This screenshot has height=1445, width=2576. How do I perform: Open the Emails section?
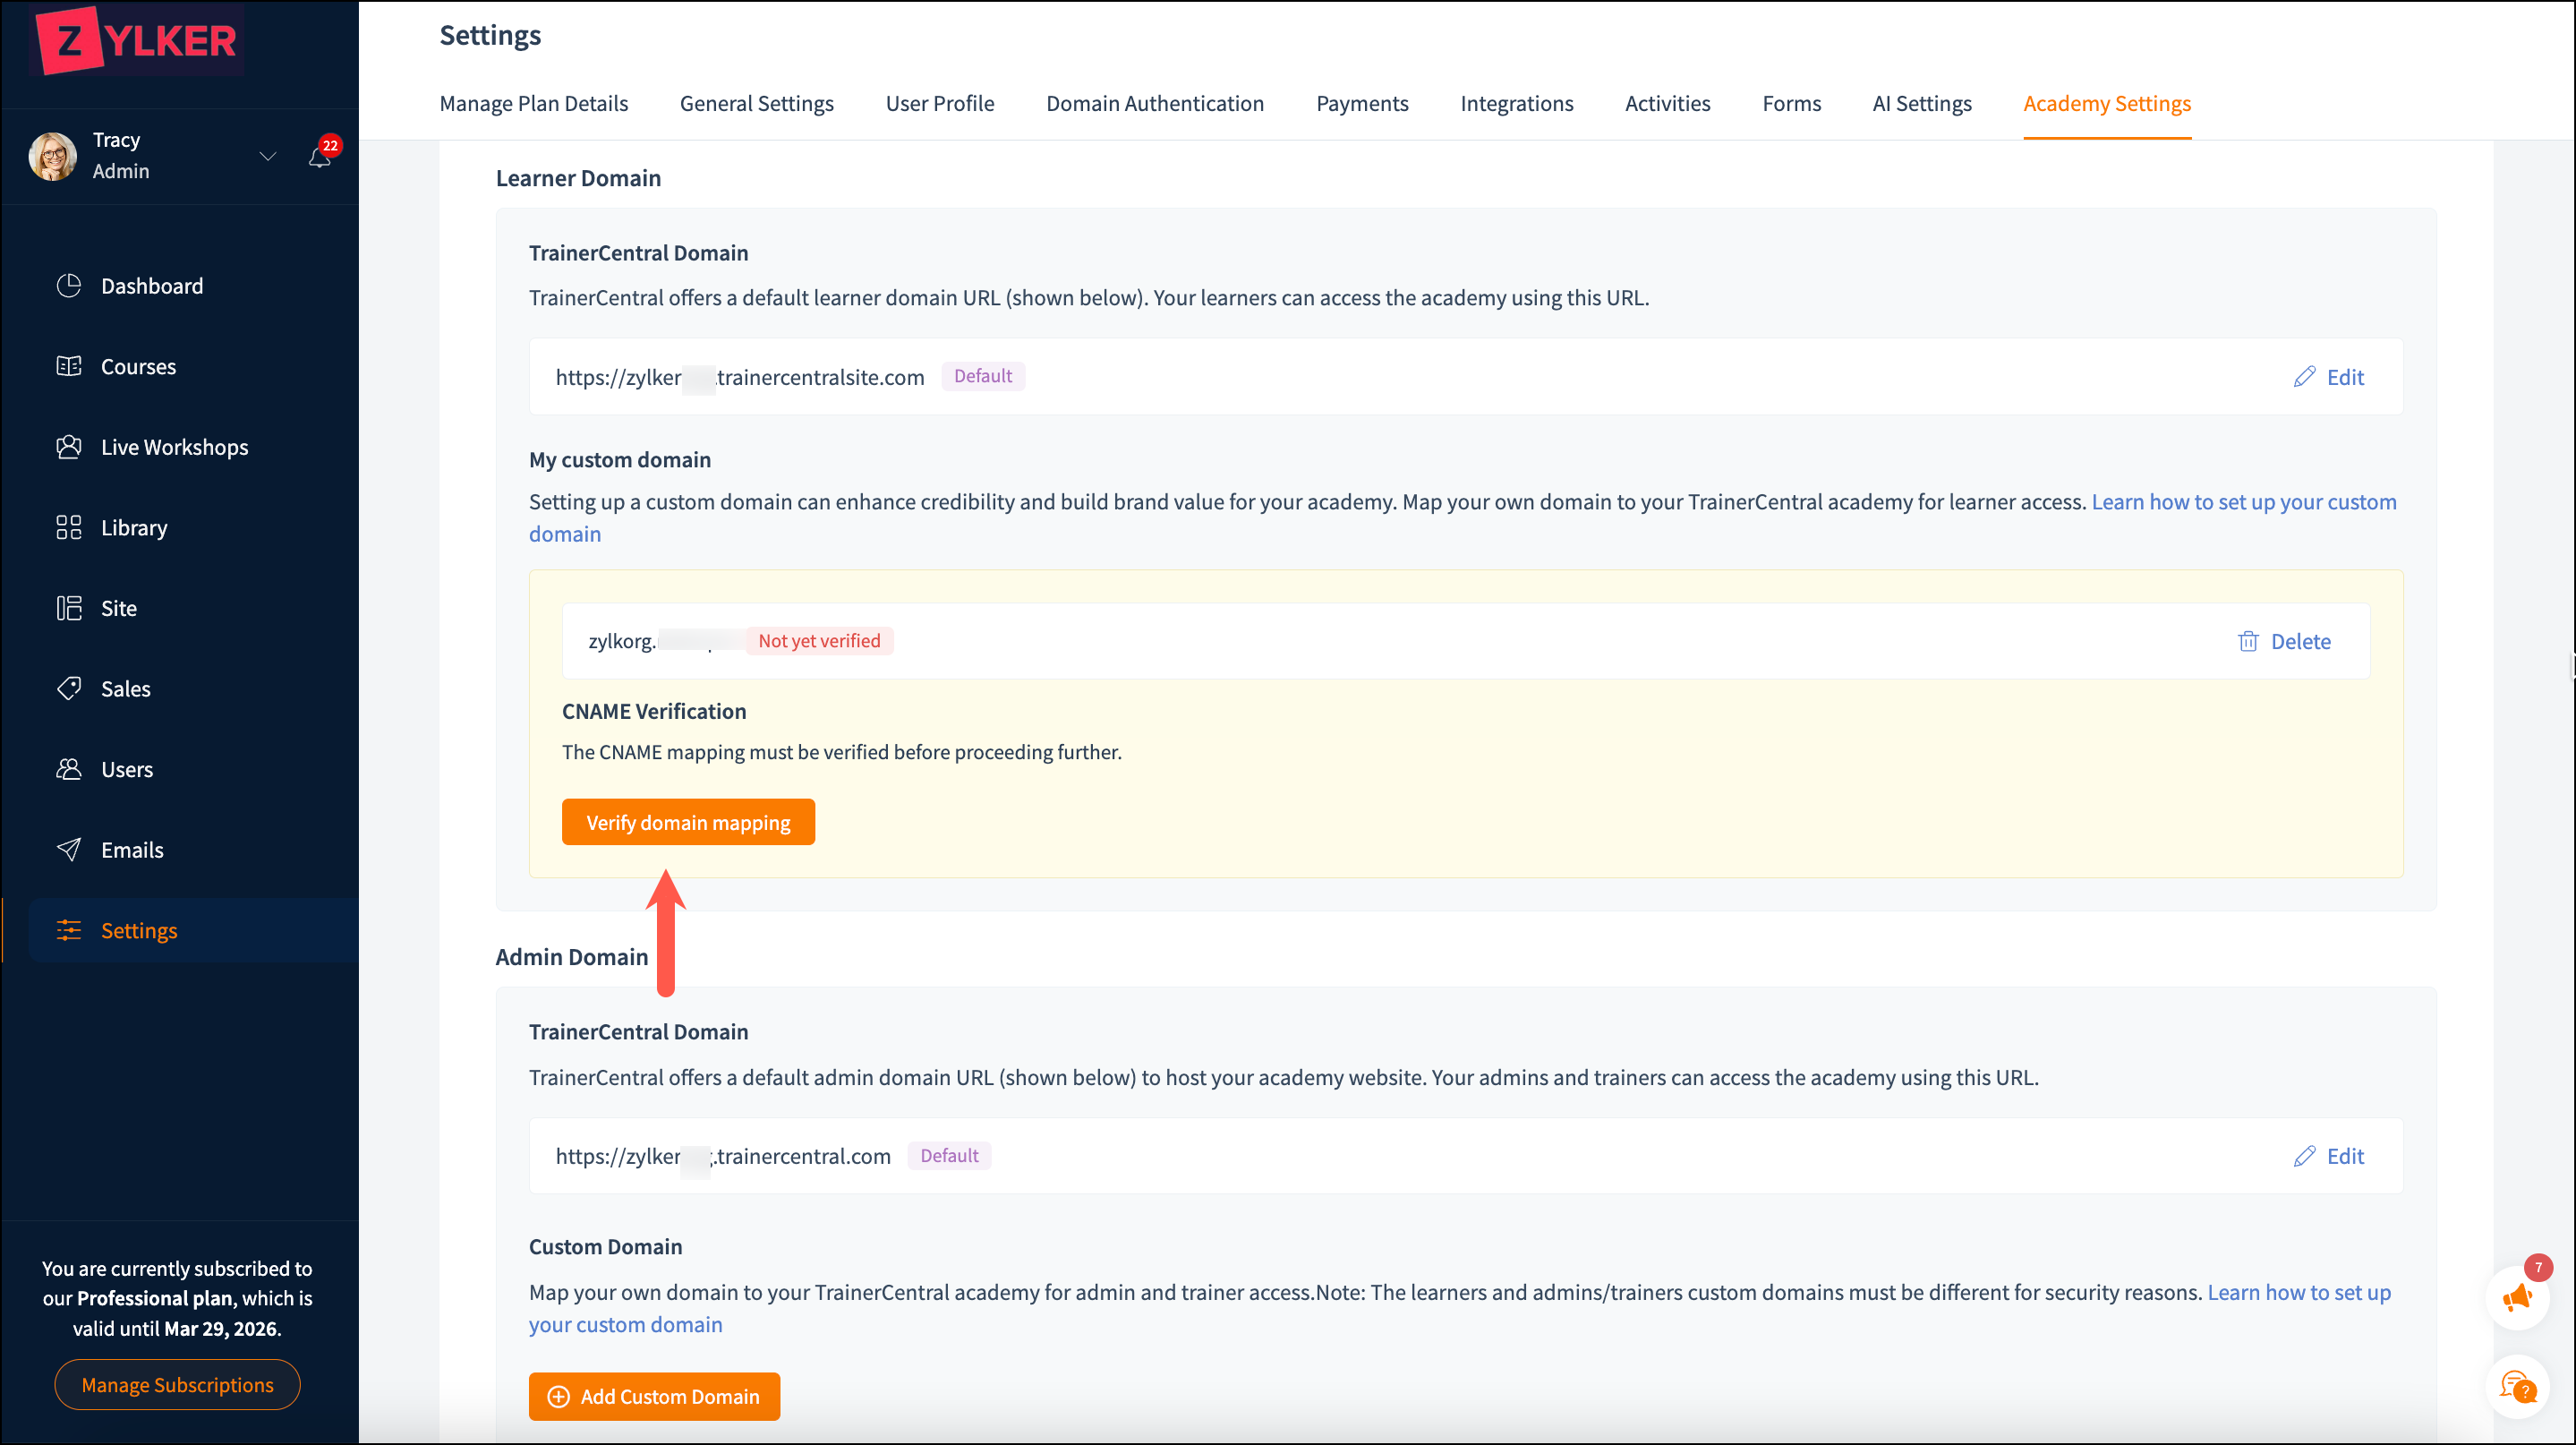click(131, 850)
